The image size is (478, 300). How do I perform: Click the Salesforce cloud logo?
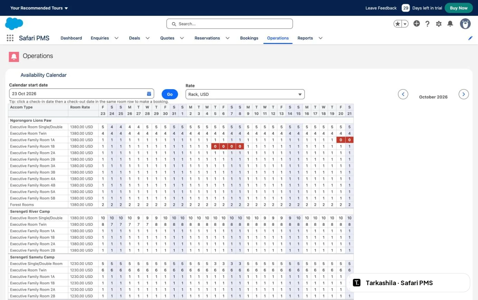point(14,24)
